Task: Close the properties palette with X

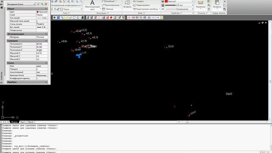Action: click(x=2, y=1)
